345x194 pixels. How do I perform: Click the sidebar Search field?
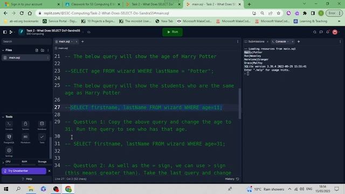pyautogui.click(x=26, y=41)
